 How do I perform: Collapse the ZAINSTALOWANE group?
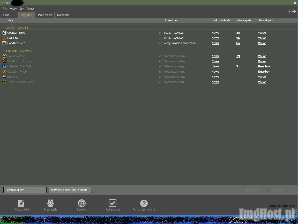click(x=4, y=28)
